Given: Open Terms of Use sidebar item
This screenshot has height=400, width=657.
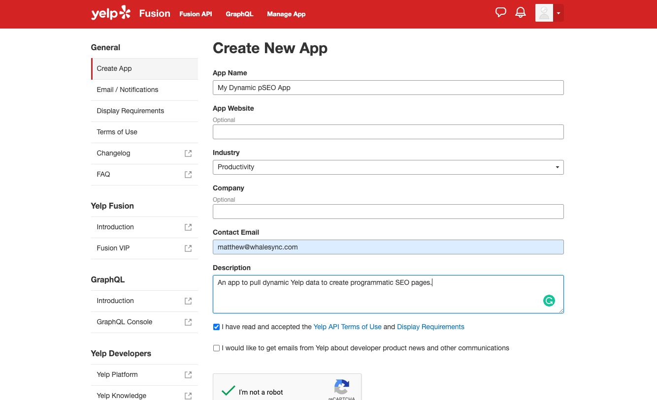Looking at the screenshot, I should click(x=145, y=132).
